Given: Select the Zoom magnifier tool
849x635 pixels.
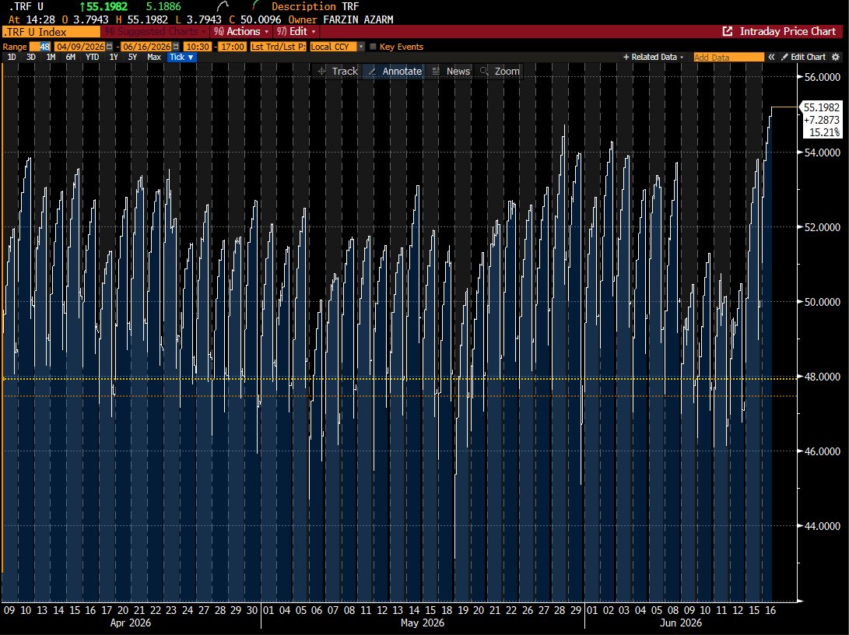Looking at the screenshot, I should tap(500, 71).
